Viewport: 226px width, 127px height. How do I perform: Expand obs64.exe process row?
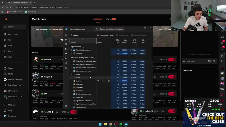pos(72,53)
